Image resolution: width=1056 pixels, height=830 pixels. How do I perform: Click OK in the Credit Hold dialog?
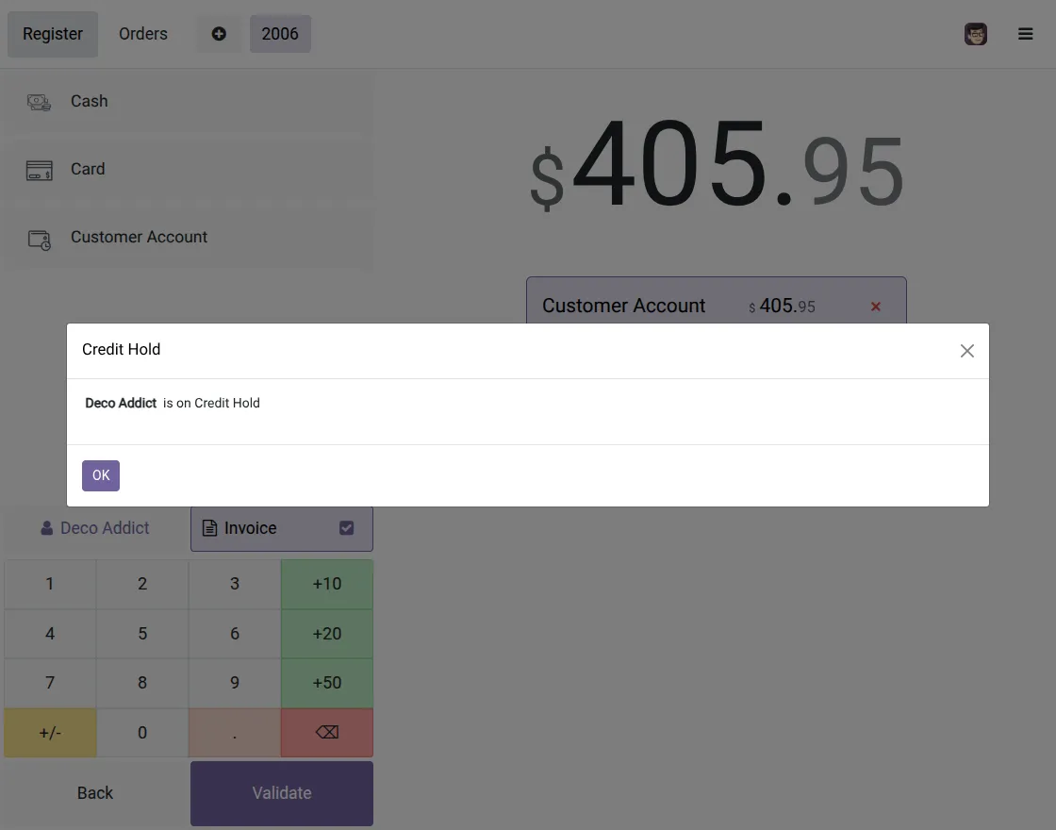pyautogui.click(x=100, y=475)
